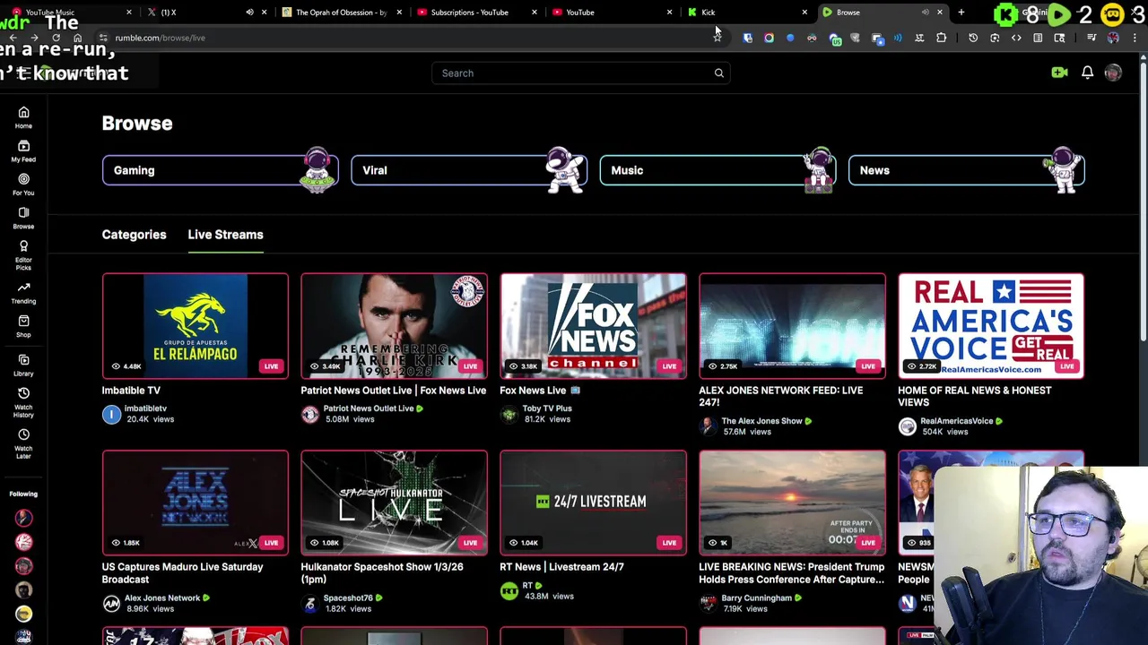Select the Live Streams tab
Screen dimensions: 1148x645
pos(225,235)
